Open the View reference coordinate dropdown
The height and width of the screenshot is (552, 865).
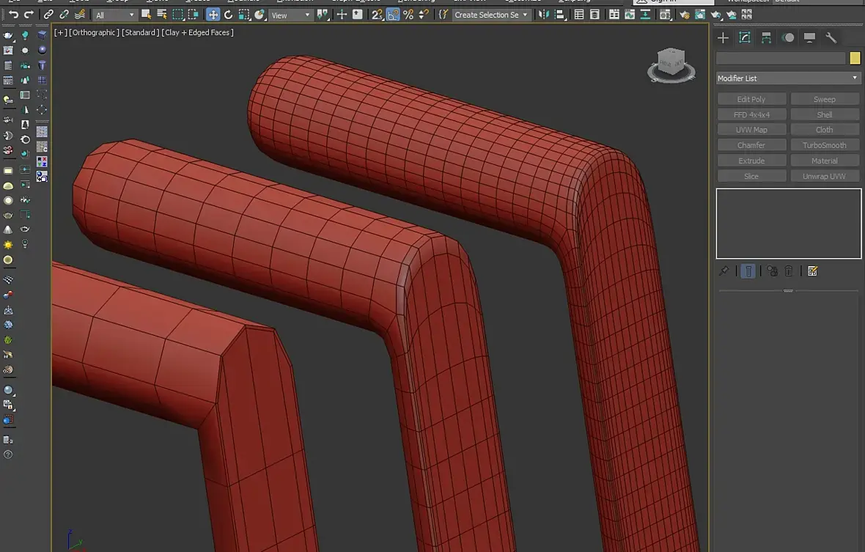click(x=291, y=15)
